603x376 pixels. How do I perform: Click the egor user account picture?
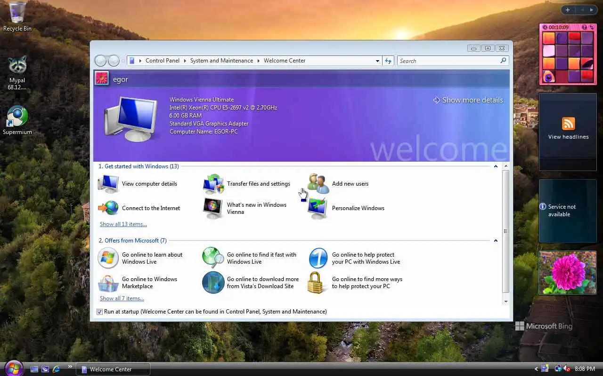(x=102, y=78)
